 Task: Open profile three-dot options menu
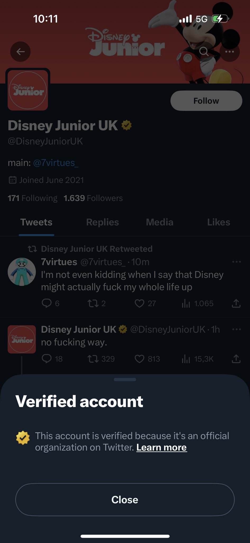[229, 52]
